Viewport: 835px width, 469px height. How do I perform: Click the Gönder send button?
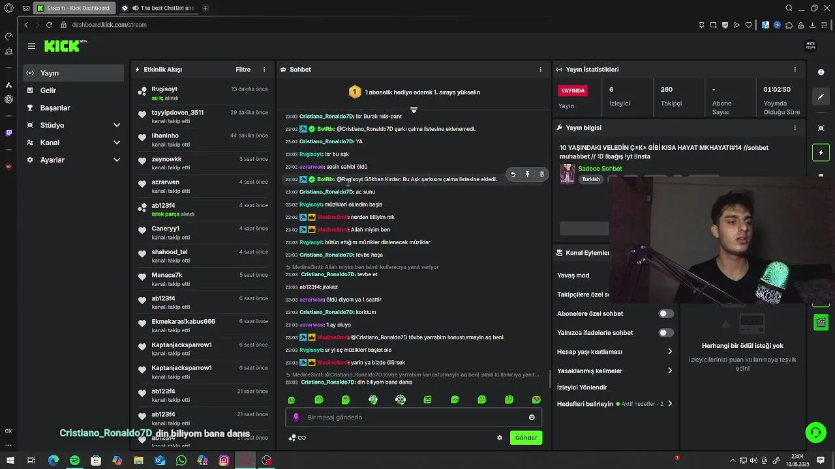[x=526, y=438]
